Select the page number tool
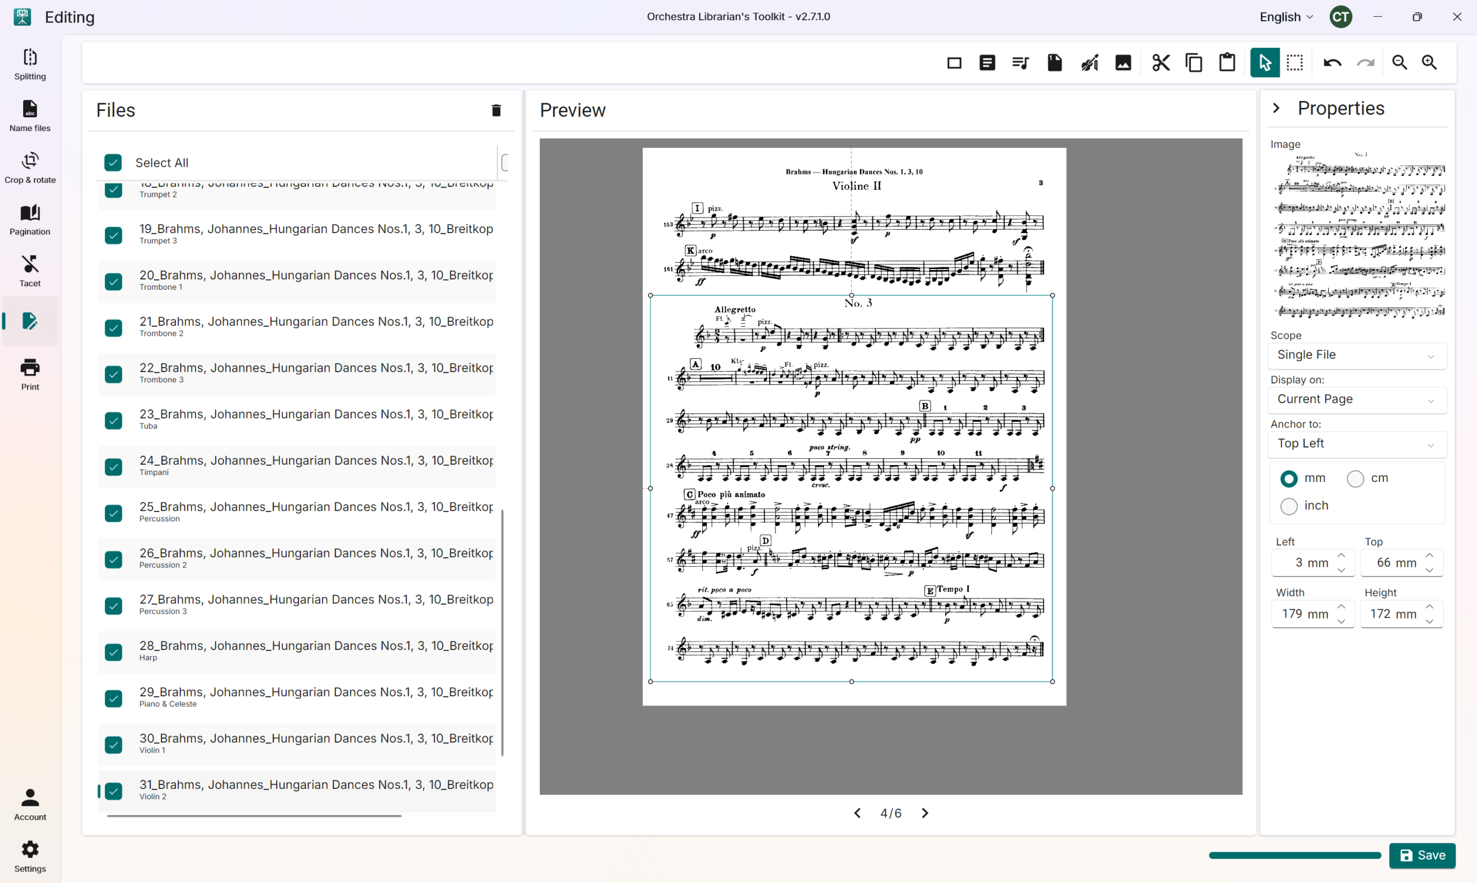The width and height of the screenshot is (1477, 883). coord(1055,63)
